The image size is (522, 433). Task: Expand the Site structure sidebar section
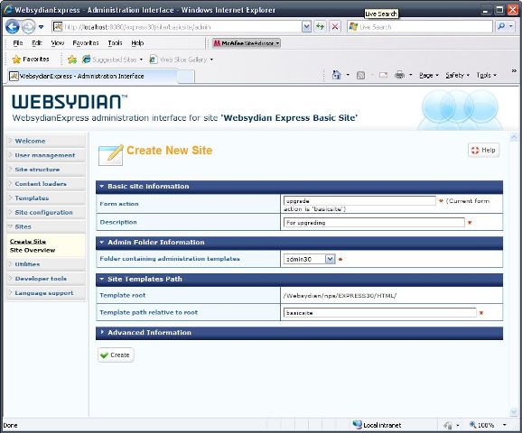coord(46,170)
